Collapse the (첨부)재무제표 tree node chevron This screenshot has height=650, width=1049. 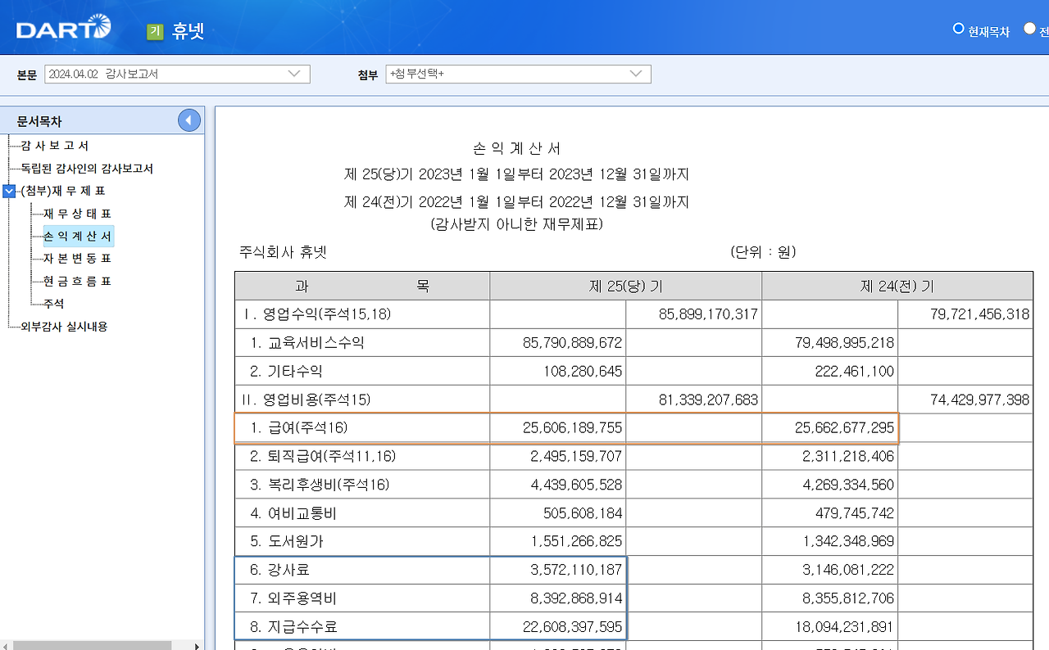coord(8,191)
